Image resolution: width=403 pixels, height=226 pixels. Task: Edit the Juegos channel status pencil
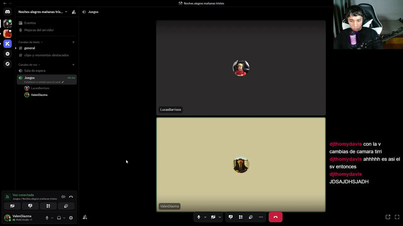click(63, 82)
